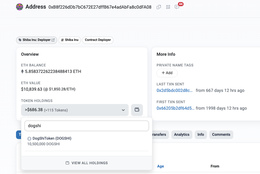
Task: Click the From column header
Action: tap(215, 166)
